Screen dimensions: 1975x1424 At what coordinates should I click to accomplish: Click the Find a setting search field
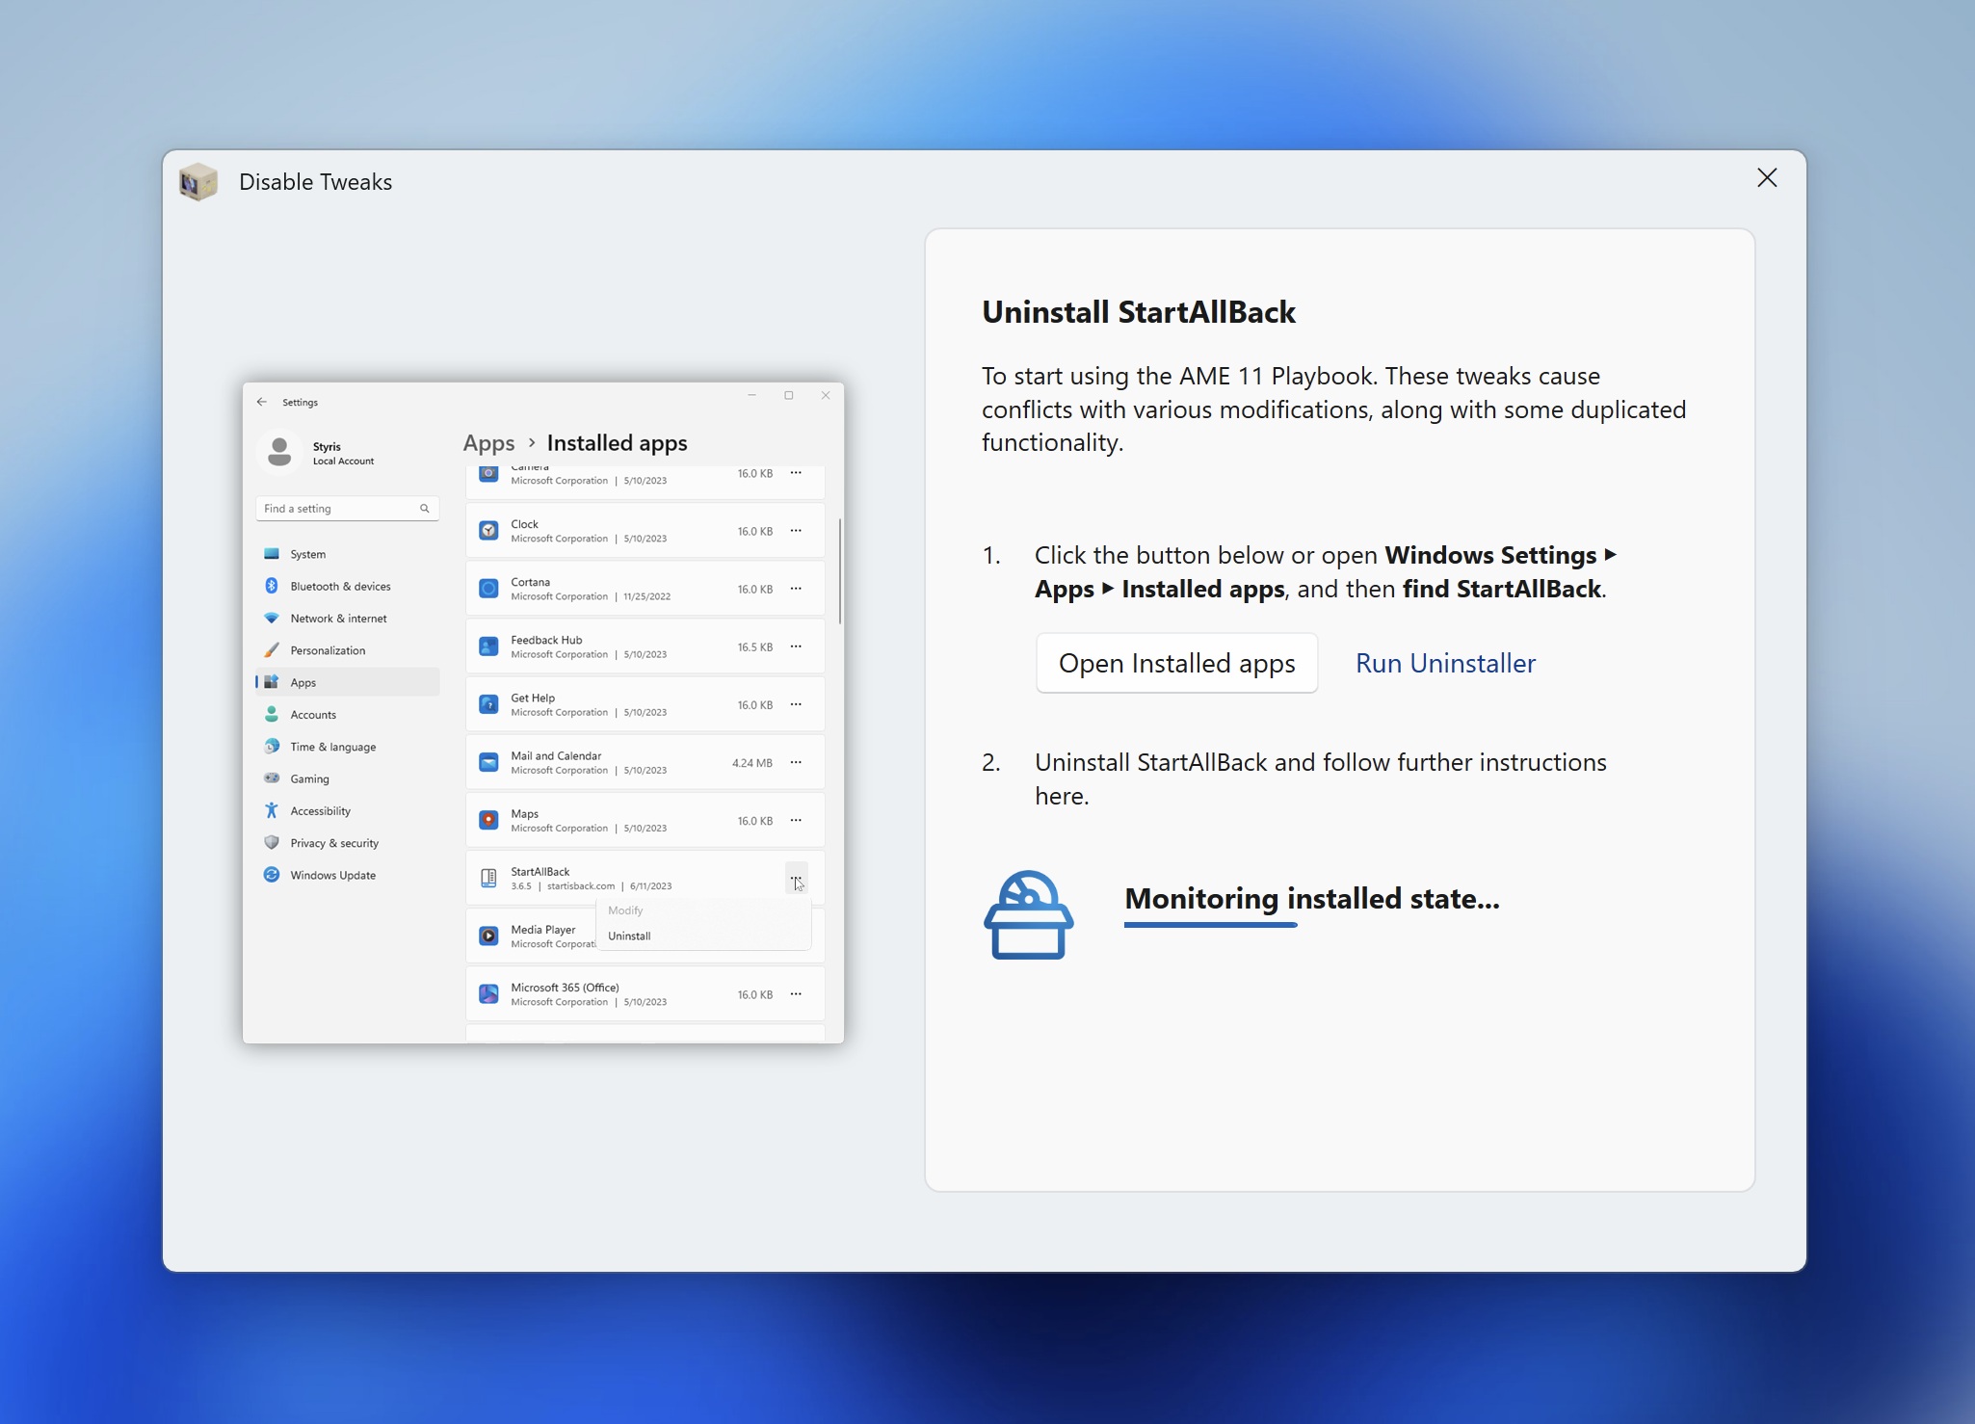348,508
